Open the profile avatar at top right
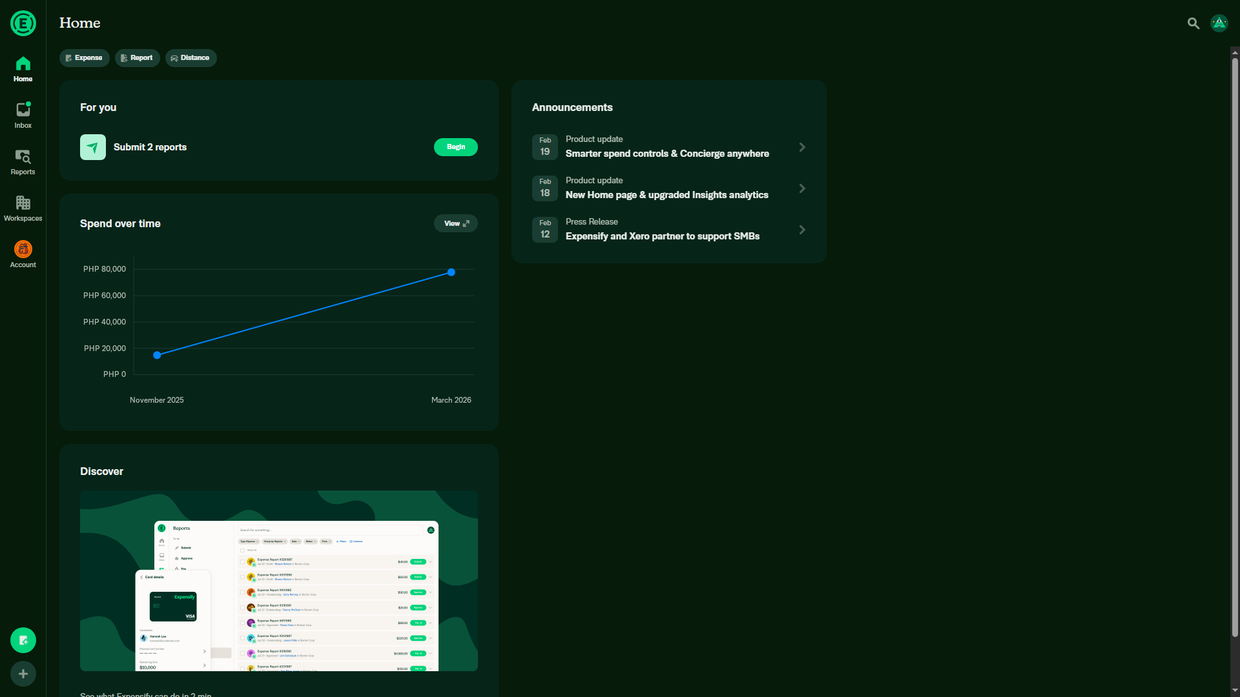This screenshot has width=1240, height=697. click(x=1219, y=23)
